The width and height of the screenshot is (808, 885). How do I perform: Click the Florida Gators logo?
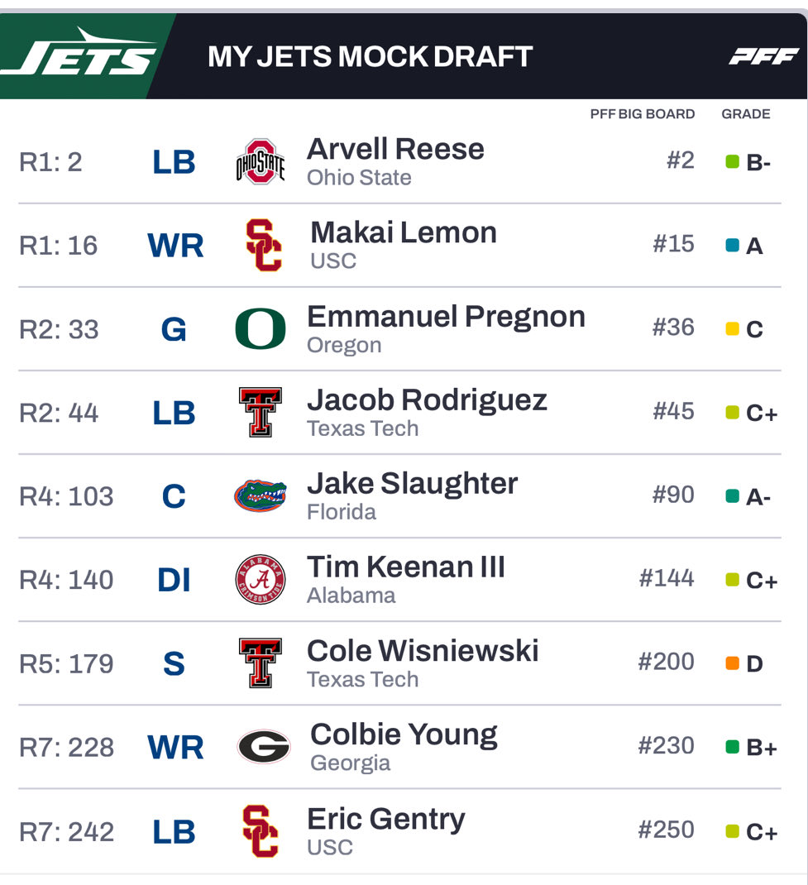click(x=261, y=496)
